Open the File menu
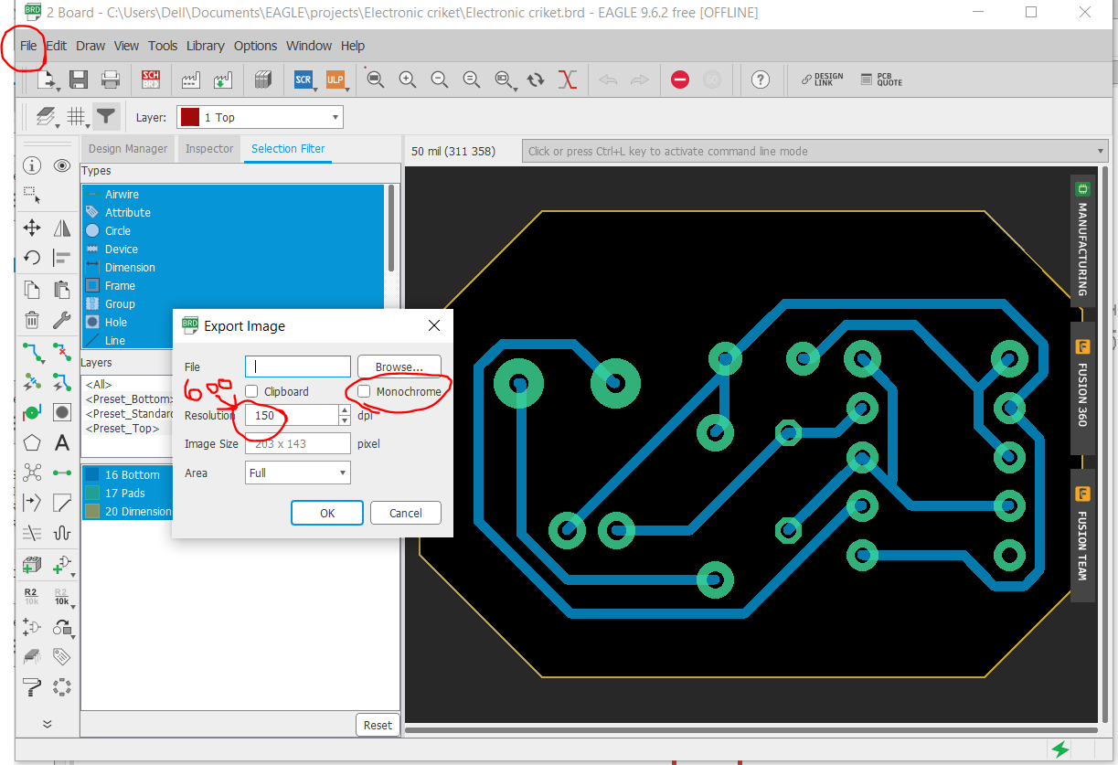 click(28, 46)
